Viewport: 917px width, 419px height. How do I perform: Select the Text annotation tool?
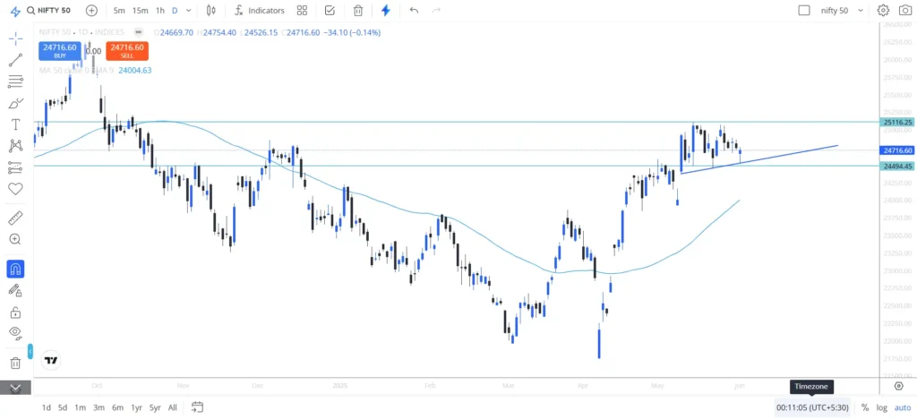tap(16, 124)
